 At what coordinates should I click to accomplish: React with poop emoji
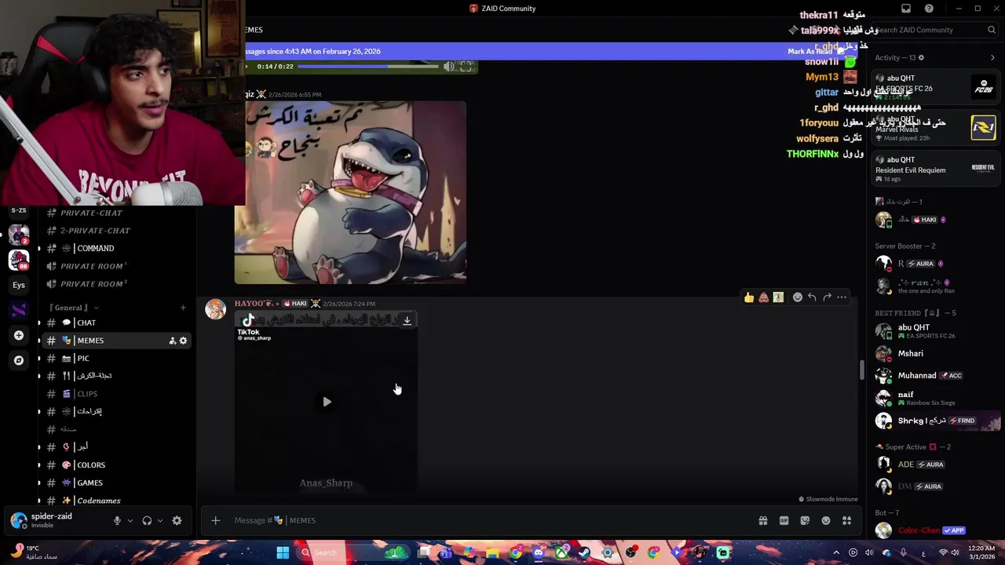[x=763, y=297]
